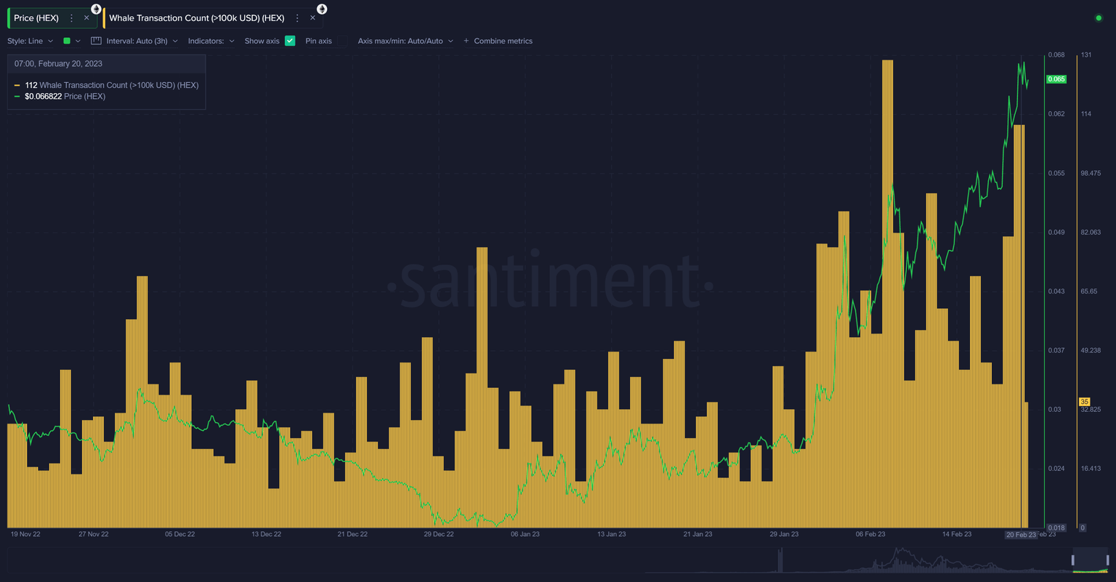Viewport: 1116px width, 582px height.
Task: Open the Whale Transaction Count kebab menu
Action: click(297, 17)
